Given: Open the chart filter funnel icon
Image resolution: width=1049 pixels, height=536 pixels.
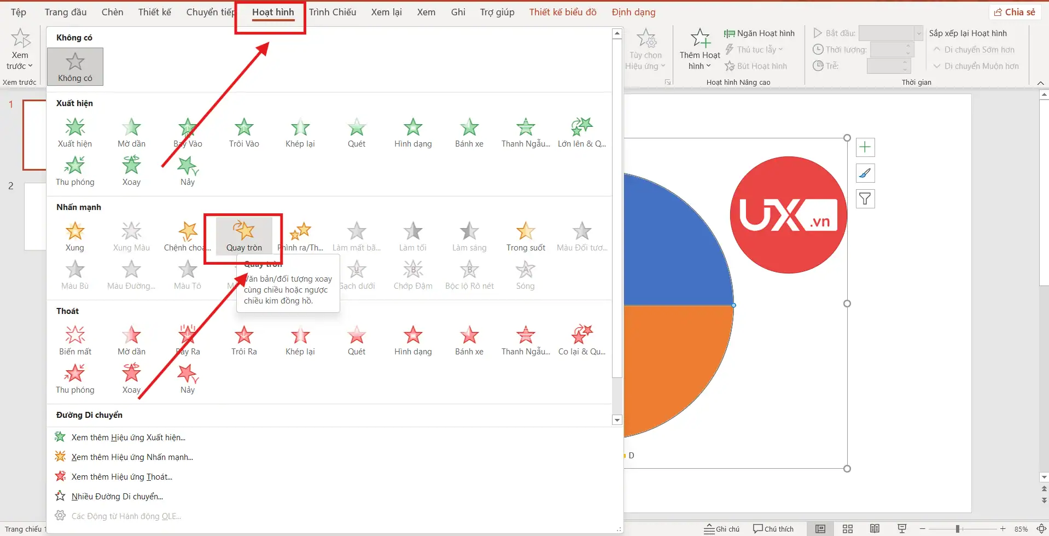Looking at the screenshot, I should click(x=865, y=199).
